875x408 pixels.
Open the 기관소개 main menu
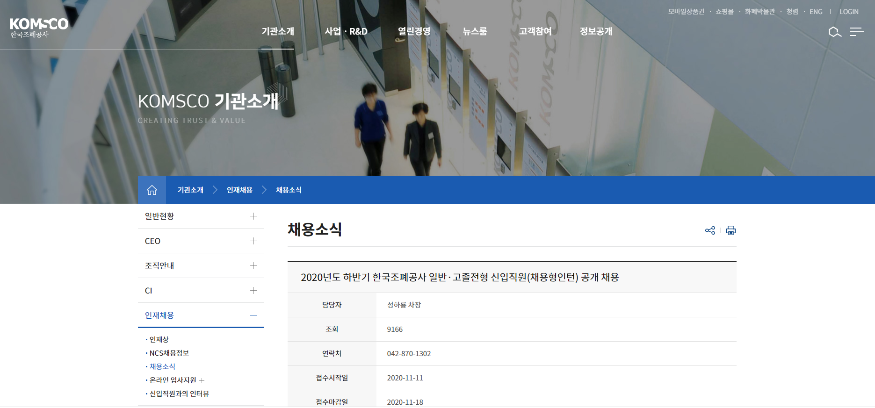coord(278,31)
